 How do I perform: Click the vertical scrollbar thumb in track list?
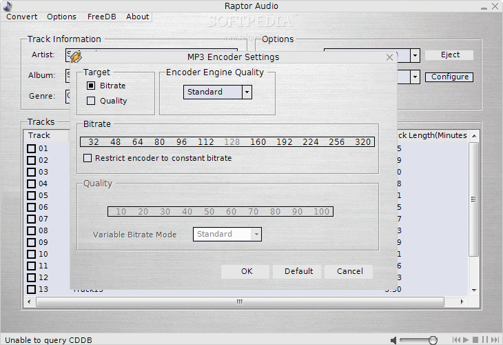(473, 199)
